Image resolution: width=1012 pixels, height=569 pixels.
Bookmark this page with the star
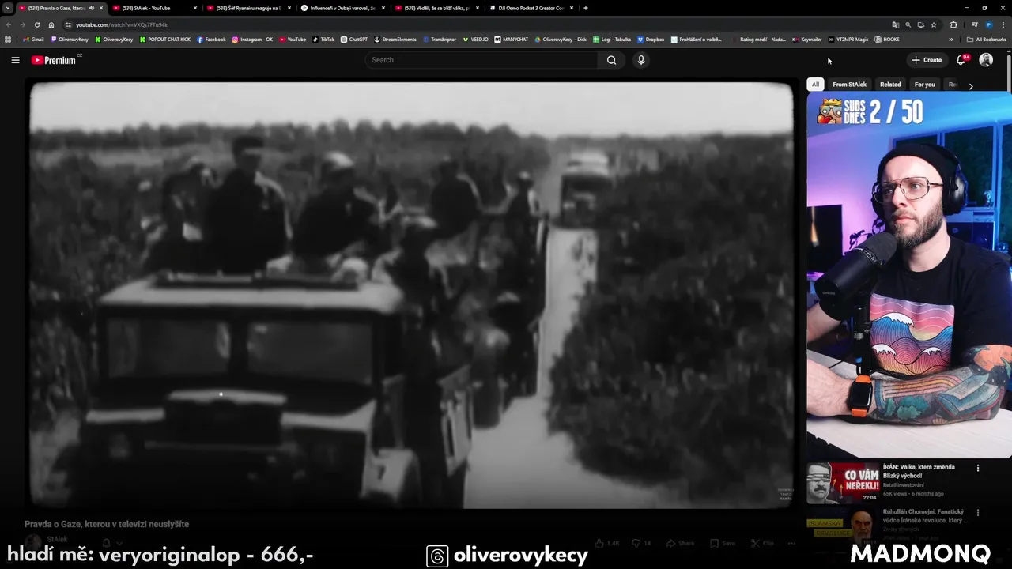pyautogui.click(x=934, y=24)
